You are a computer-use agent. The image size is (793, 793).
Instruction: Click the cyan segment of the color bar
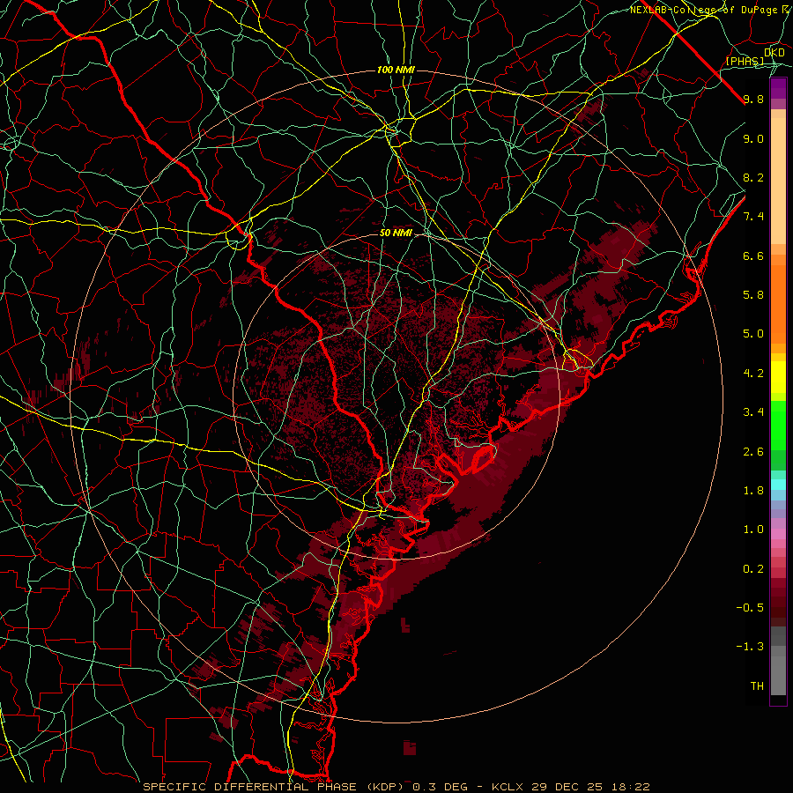tap(779, 485)
